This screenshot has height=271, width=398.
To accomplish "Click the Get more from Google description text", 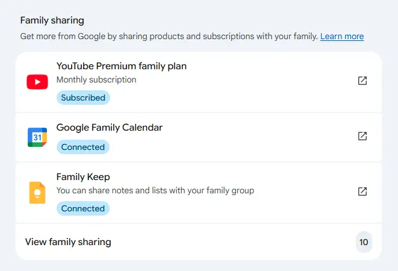I will (x=169, y=36).
